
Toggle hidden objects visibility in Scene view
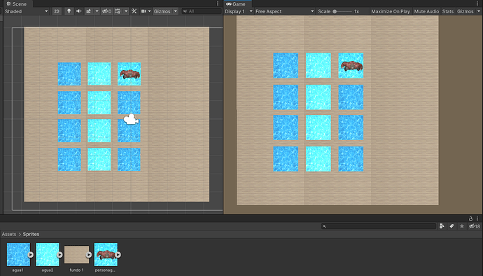tap(106, 11)
